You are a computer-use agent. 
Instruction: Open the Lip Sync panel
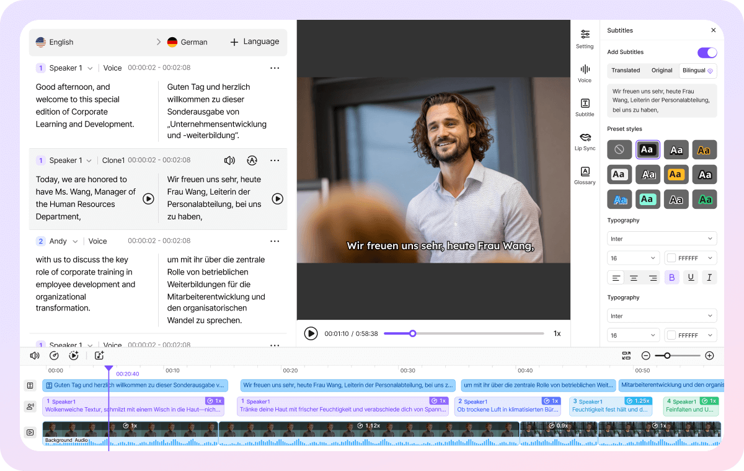coord(585,142)
